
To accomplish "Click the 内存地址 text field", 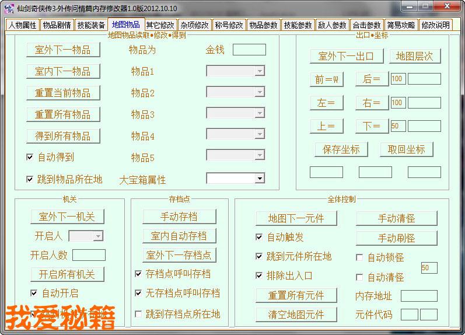I will click(418, 296).
